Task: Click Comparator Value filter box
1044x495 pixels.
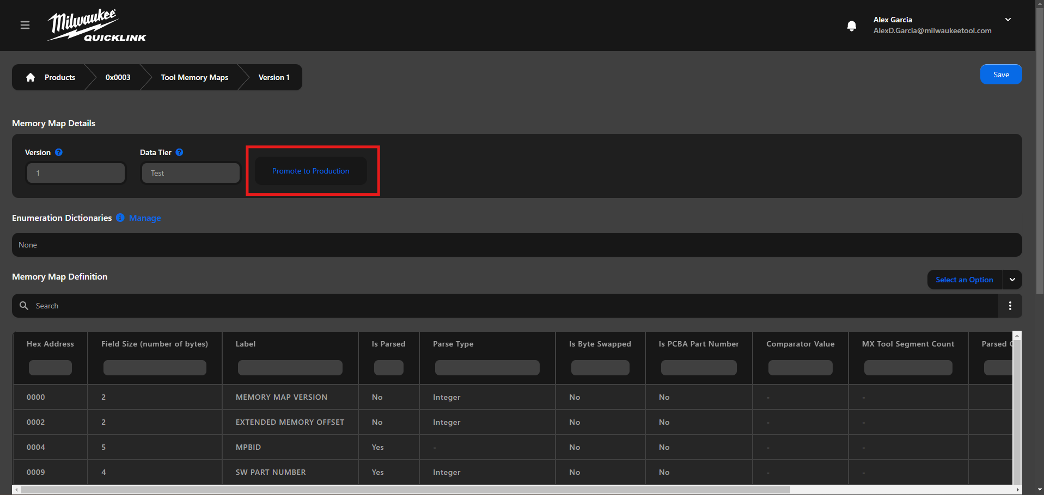Action: click(x=801, y=368)
